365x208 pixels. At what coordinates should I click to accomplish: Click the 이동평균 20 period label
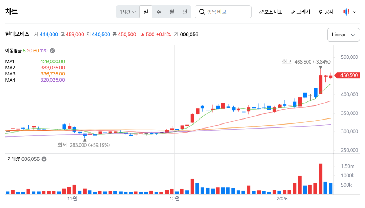pyautogui.click(x=29, y=51)
